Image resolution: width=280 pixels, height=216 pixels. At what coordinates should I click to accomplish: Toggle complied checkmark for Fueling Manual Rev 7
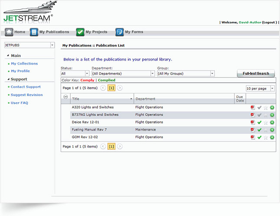[x=259, y=130]
